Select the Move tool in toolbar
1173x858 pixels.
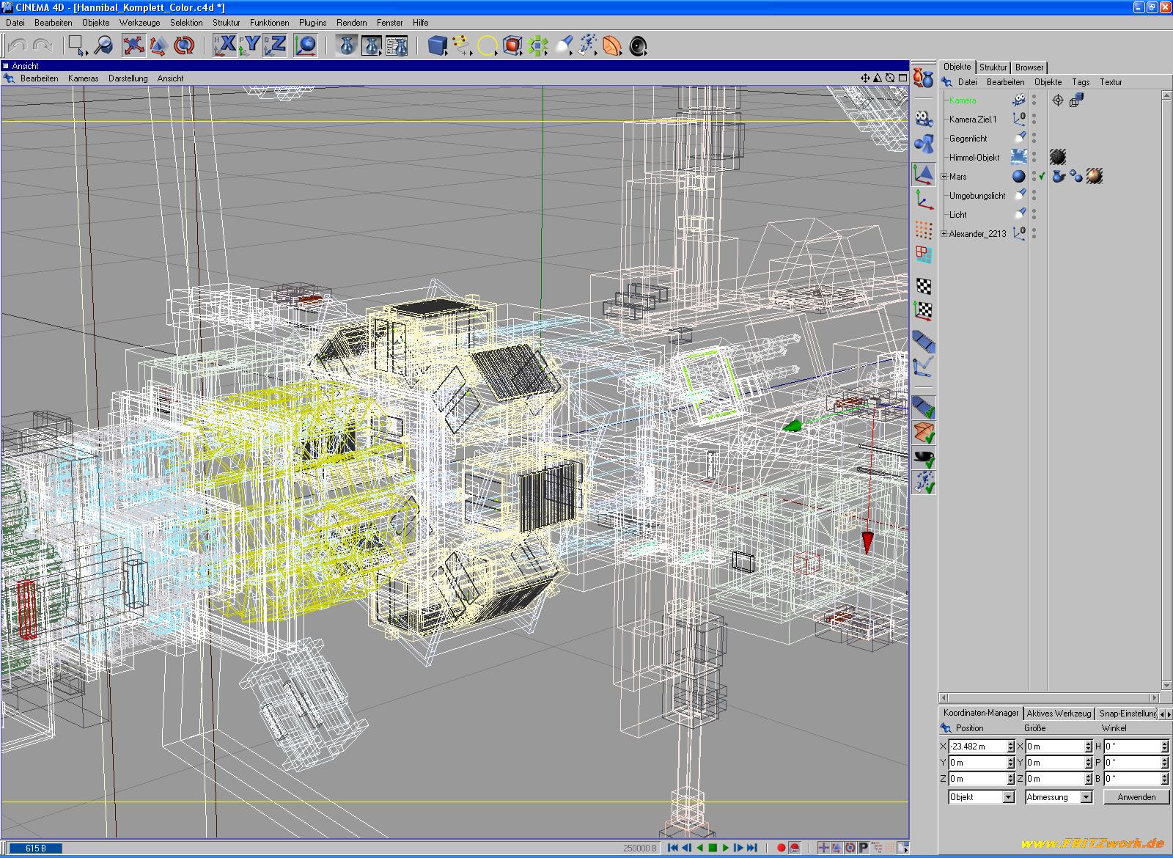tap(133, 45)
